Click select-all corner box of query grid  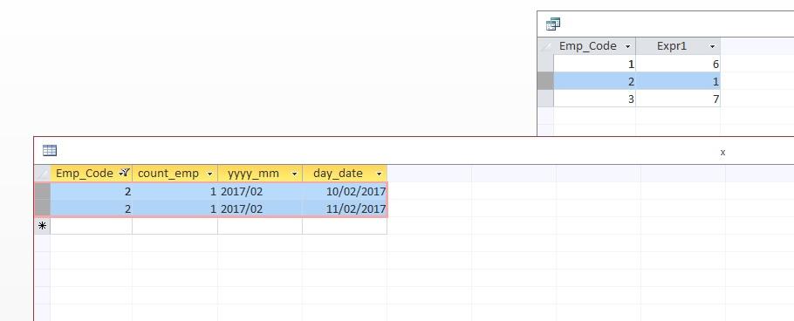coord(545,46)
